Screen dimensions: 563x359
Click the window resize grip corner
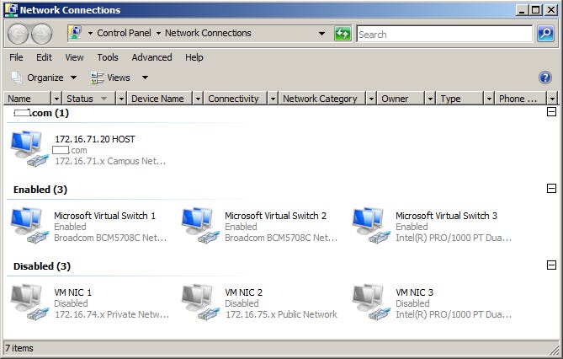click(x=554, y=350)
